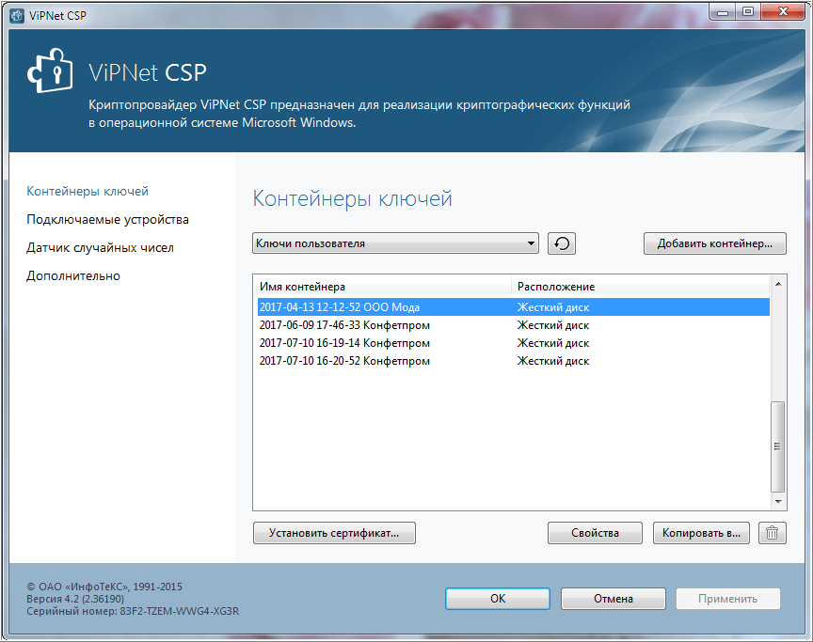This screenshot has height=642, width=813.
Task: Click the 'Копировать в...' button
Action: pos(701,533)
